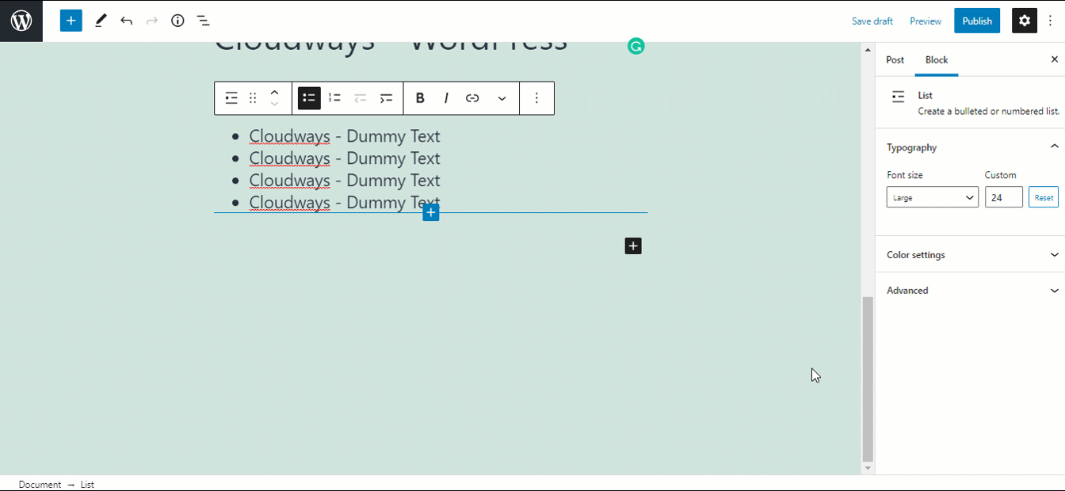Screen dimensions: 1065x491
Task: Click the blue inline inserter plus button
Action: [x=431, y=212]
